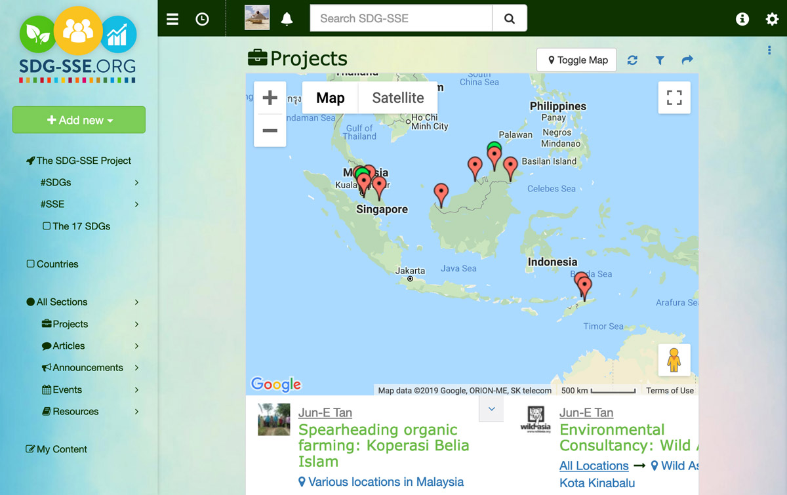787x495 pixels.
Task: Open Environmental Consultancy project title
Action: click(628, 438)
